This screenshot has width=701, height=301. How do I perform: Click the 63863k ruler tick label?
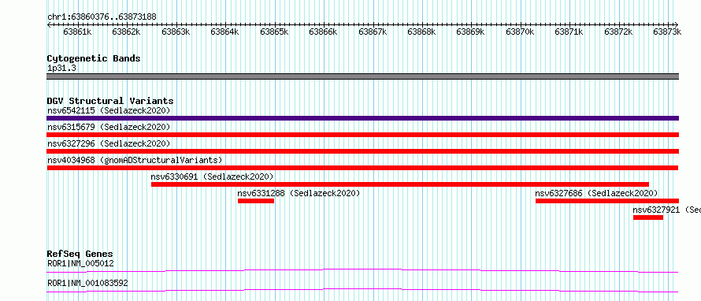point(176,32)
